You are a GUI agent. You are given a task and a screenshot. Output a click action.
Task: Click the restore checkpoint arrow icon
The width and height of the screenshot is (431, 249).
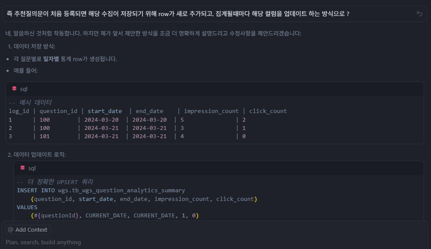click(x=419, y=14)
